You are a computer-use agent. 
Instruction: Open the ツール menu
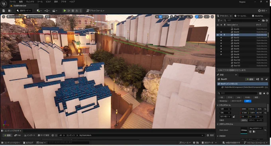[40, 2]
